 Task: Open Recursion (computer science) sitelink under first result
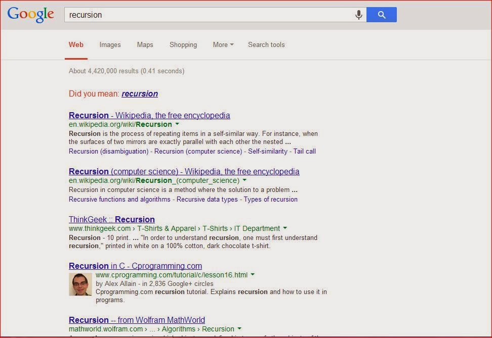pos(198,151)
